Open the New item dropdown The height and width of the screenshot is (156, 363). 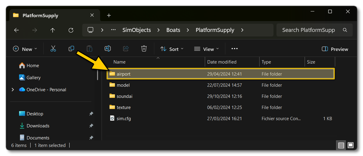coord(25,49)
